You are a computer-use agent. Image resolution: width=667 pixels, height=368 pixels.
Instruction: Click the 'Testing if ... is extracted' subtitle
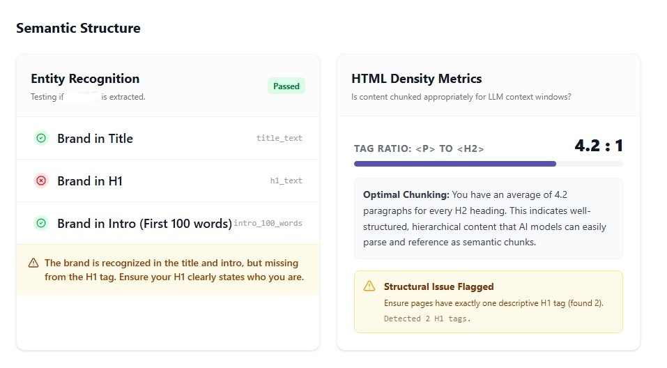point(88,97)
